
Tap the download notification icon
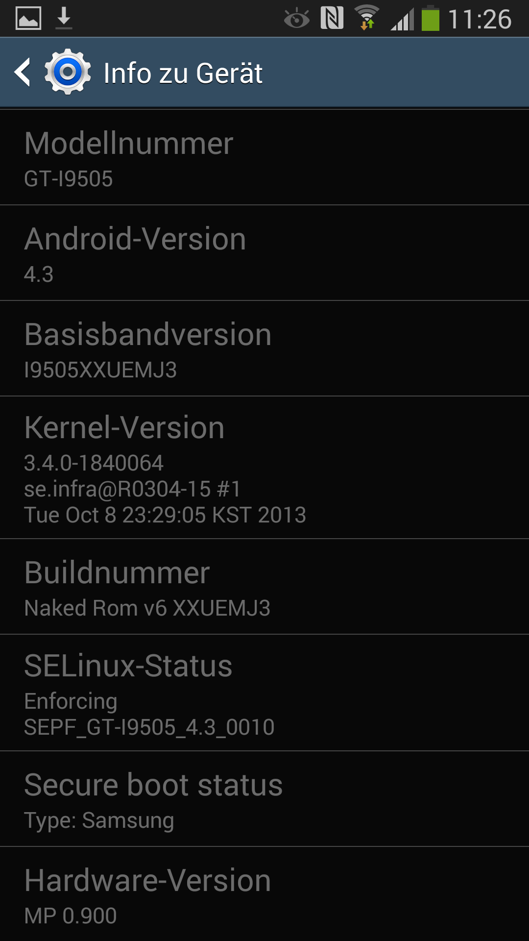pyautogui.click(x=64, y=19)
